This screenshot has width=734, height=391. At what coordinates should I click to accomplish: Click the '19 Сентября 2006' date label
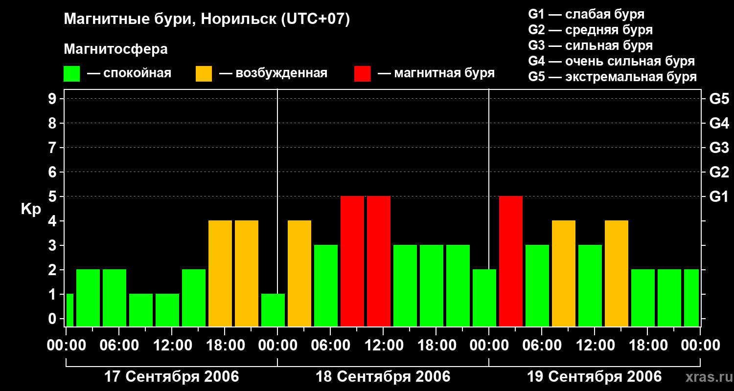click(595, 377)
